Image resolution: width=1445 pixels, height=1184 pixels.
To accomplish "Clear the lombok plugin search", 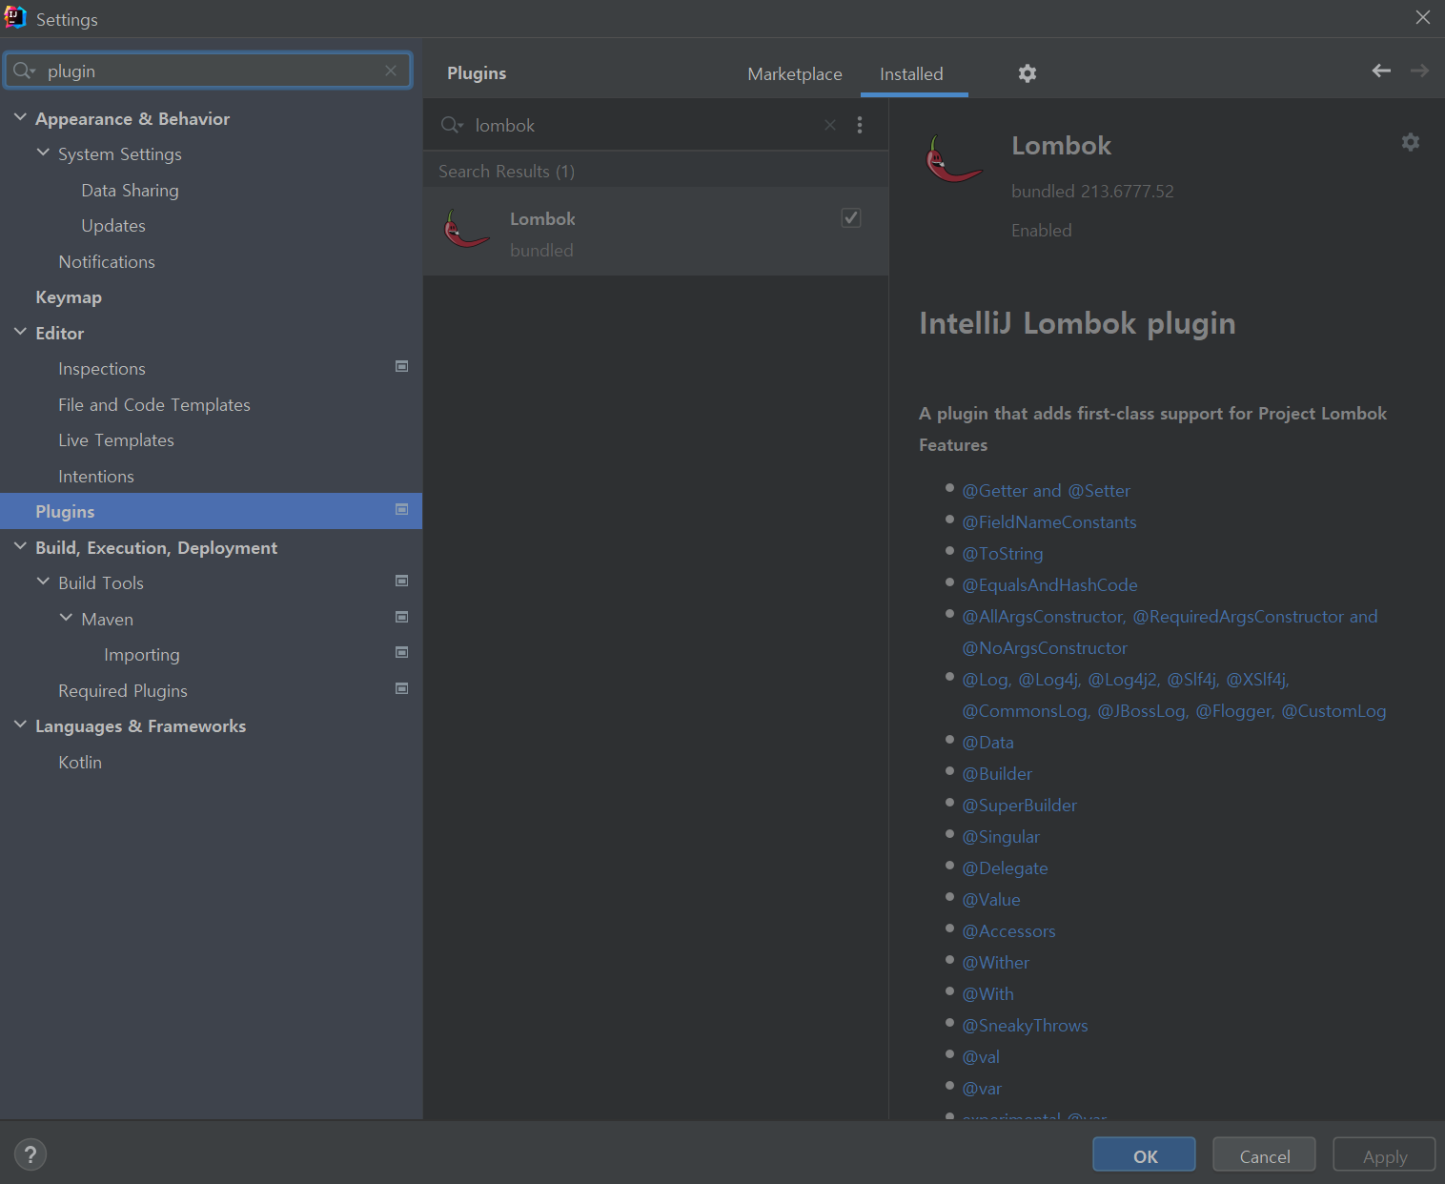I will click(x=830, y=125).
